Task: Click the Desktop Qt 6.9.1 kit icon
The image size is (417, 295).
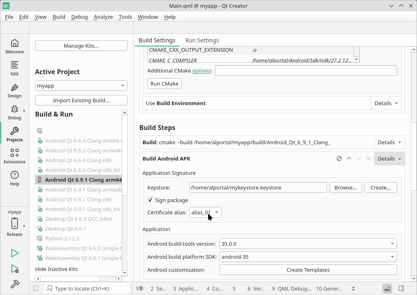Action: point(40,229)
